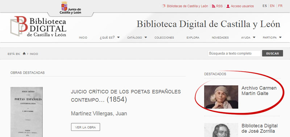Image resolution: width=290 pixels, height=137 pixels.
Task: Open the Biblioteca Digital de José Zorrilla link
Action: 260,129
